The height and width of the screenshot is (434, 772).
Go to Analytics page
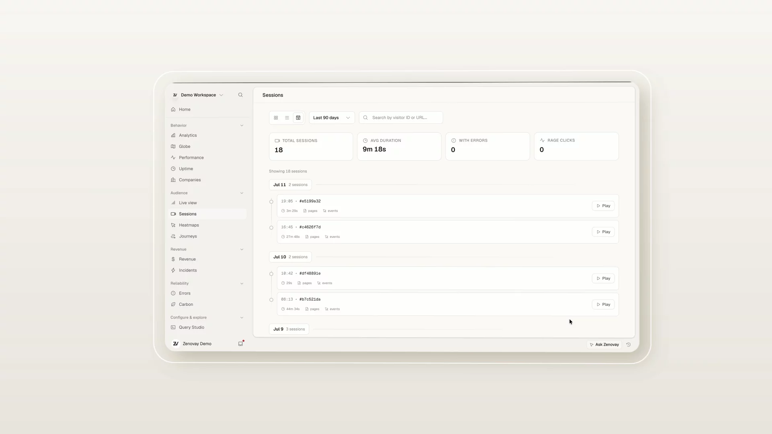coord(207,135)
